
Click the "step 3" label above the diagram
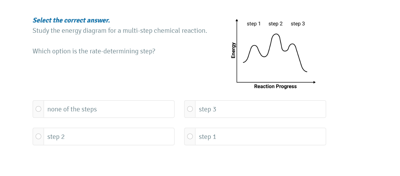[x=297, y=24]
